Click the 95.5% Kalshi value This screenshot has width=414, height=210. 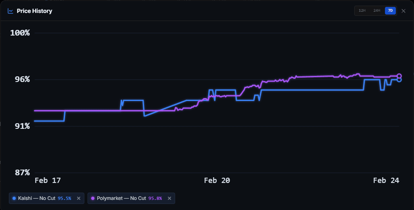point(65,198)
